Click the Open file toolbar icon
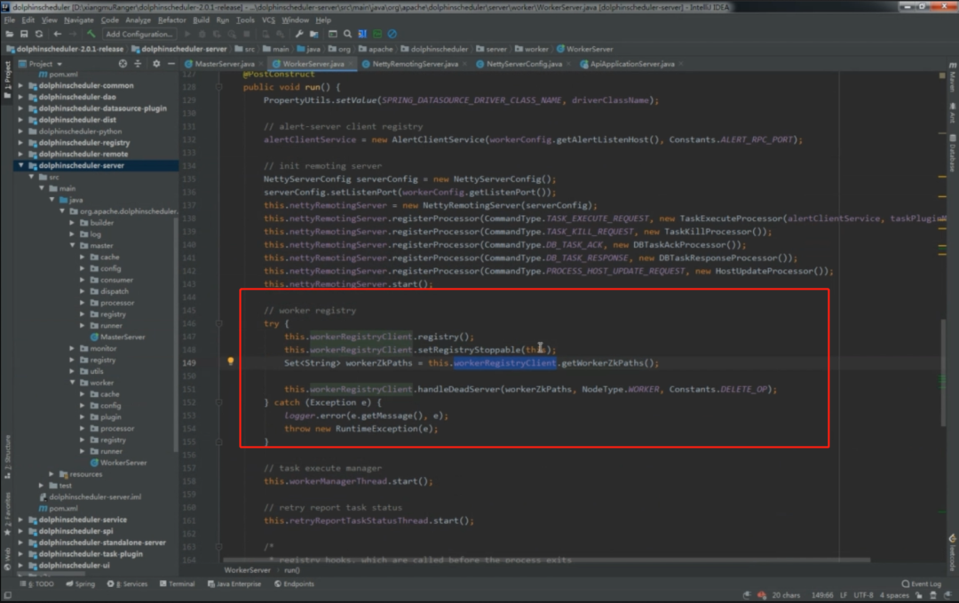959x603 pixels. [9, 35]
